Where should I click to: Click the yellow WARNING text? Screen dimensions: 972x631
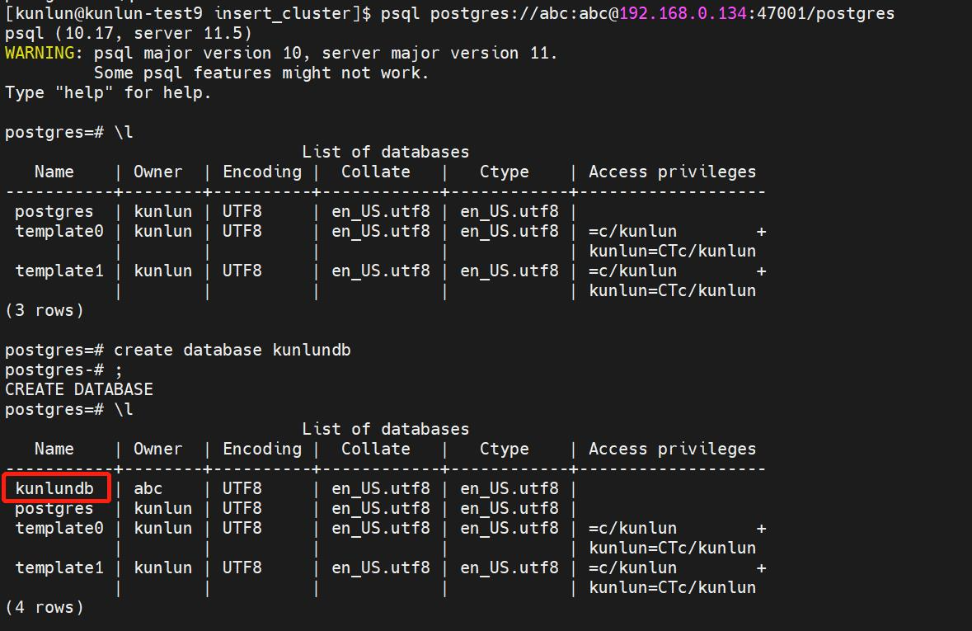click(x=40, y=53)
